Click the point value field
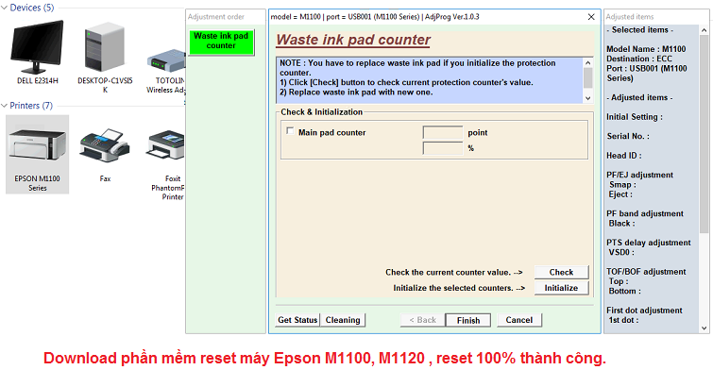 [443, 132]
